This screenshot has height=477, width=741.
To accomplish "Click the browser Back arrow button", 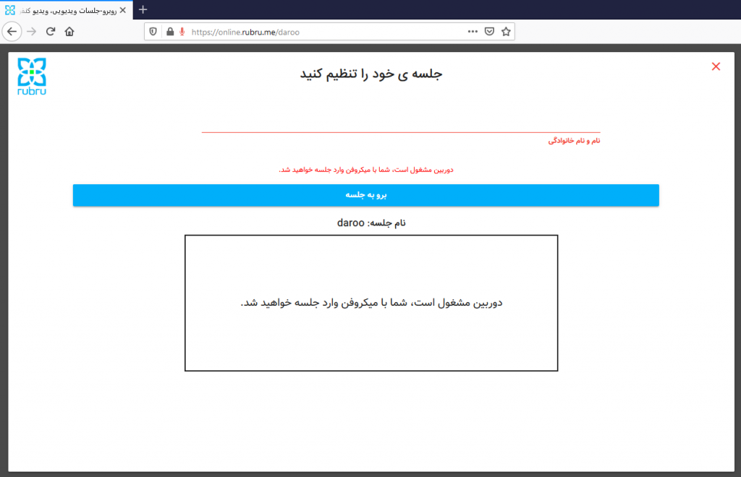I will (x=12, y=32).
